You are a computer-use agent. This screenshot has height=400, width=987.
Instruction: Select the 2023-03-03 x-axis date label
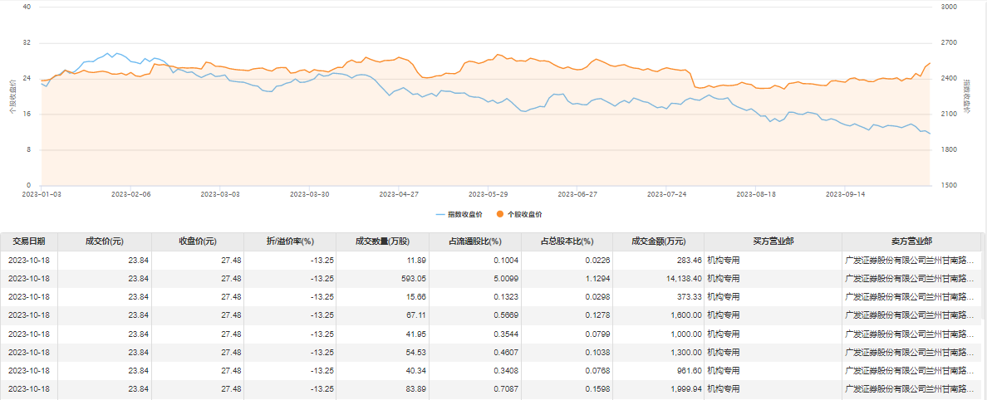tap(220, 194)
